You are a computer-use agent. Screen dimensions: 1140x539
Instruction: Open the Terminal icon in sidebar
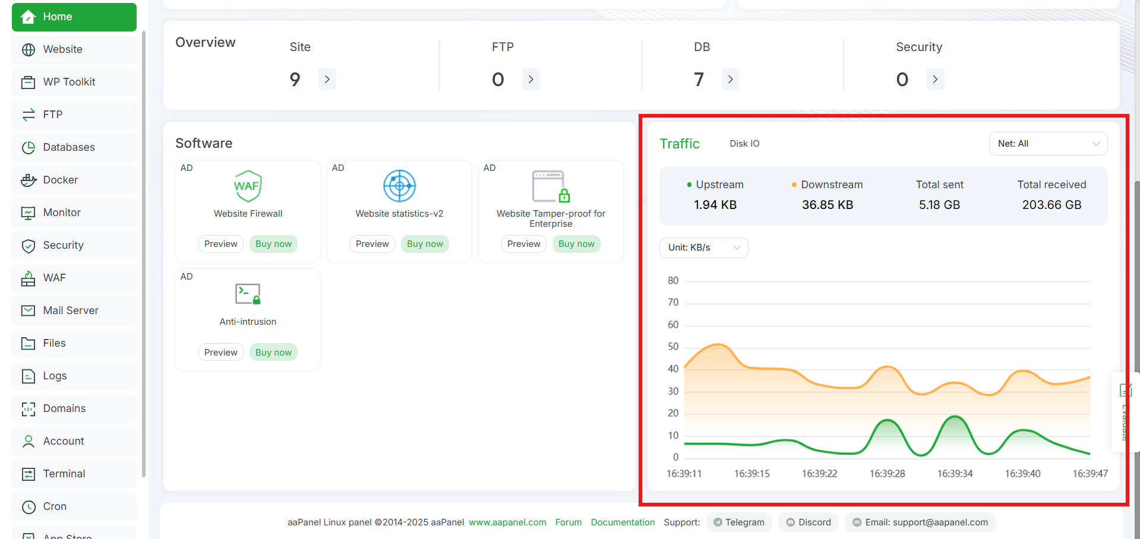point(29,474)
